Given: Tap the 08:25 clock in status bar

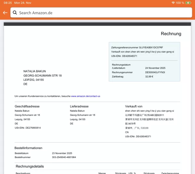Looking at the screenshot, I should tap(8, 3).
